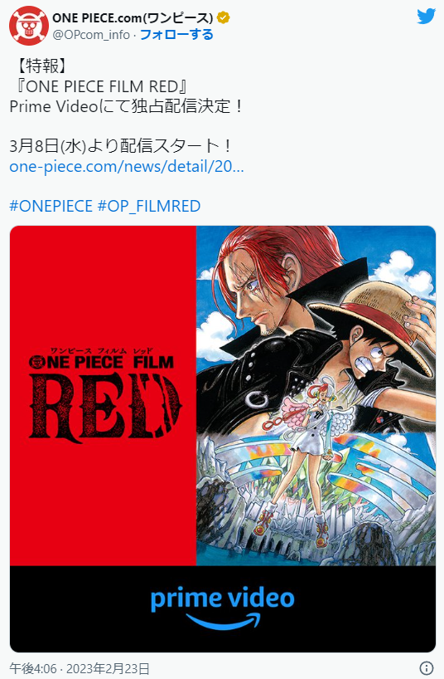Viewport: 444px width, 679px height.
Task: Click the ONE PIECE FILM RED logo
Action: point(104,394)
